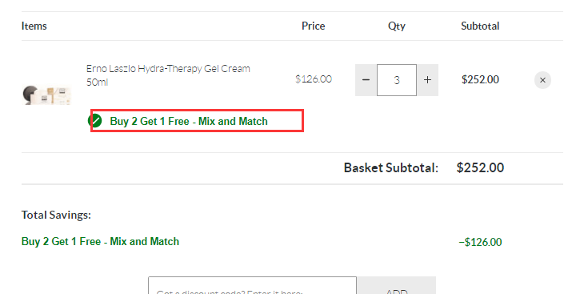Click the green checkmark offer icon
The height and width of the screenshot is (294, 572).
[x=95, y=120]
